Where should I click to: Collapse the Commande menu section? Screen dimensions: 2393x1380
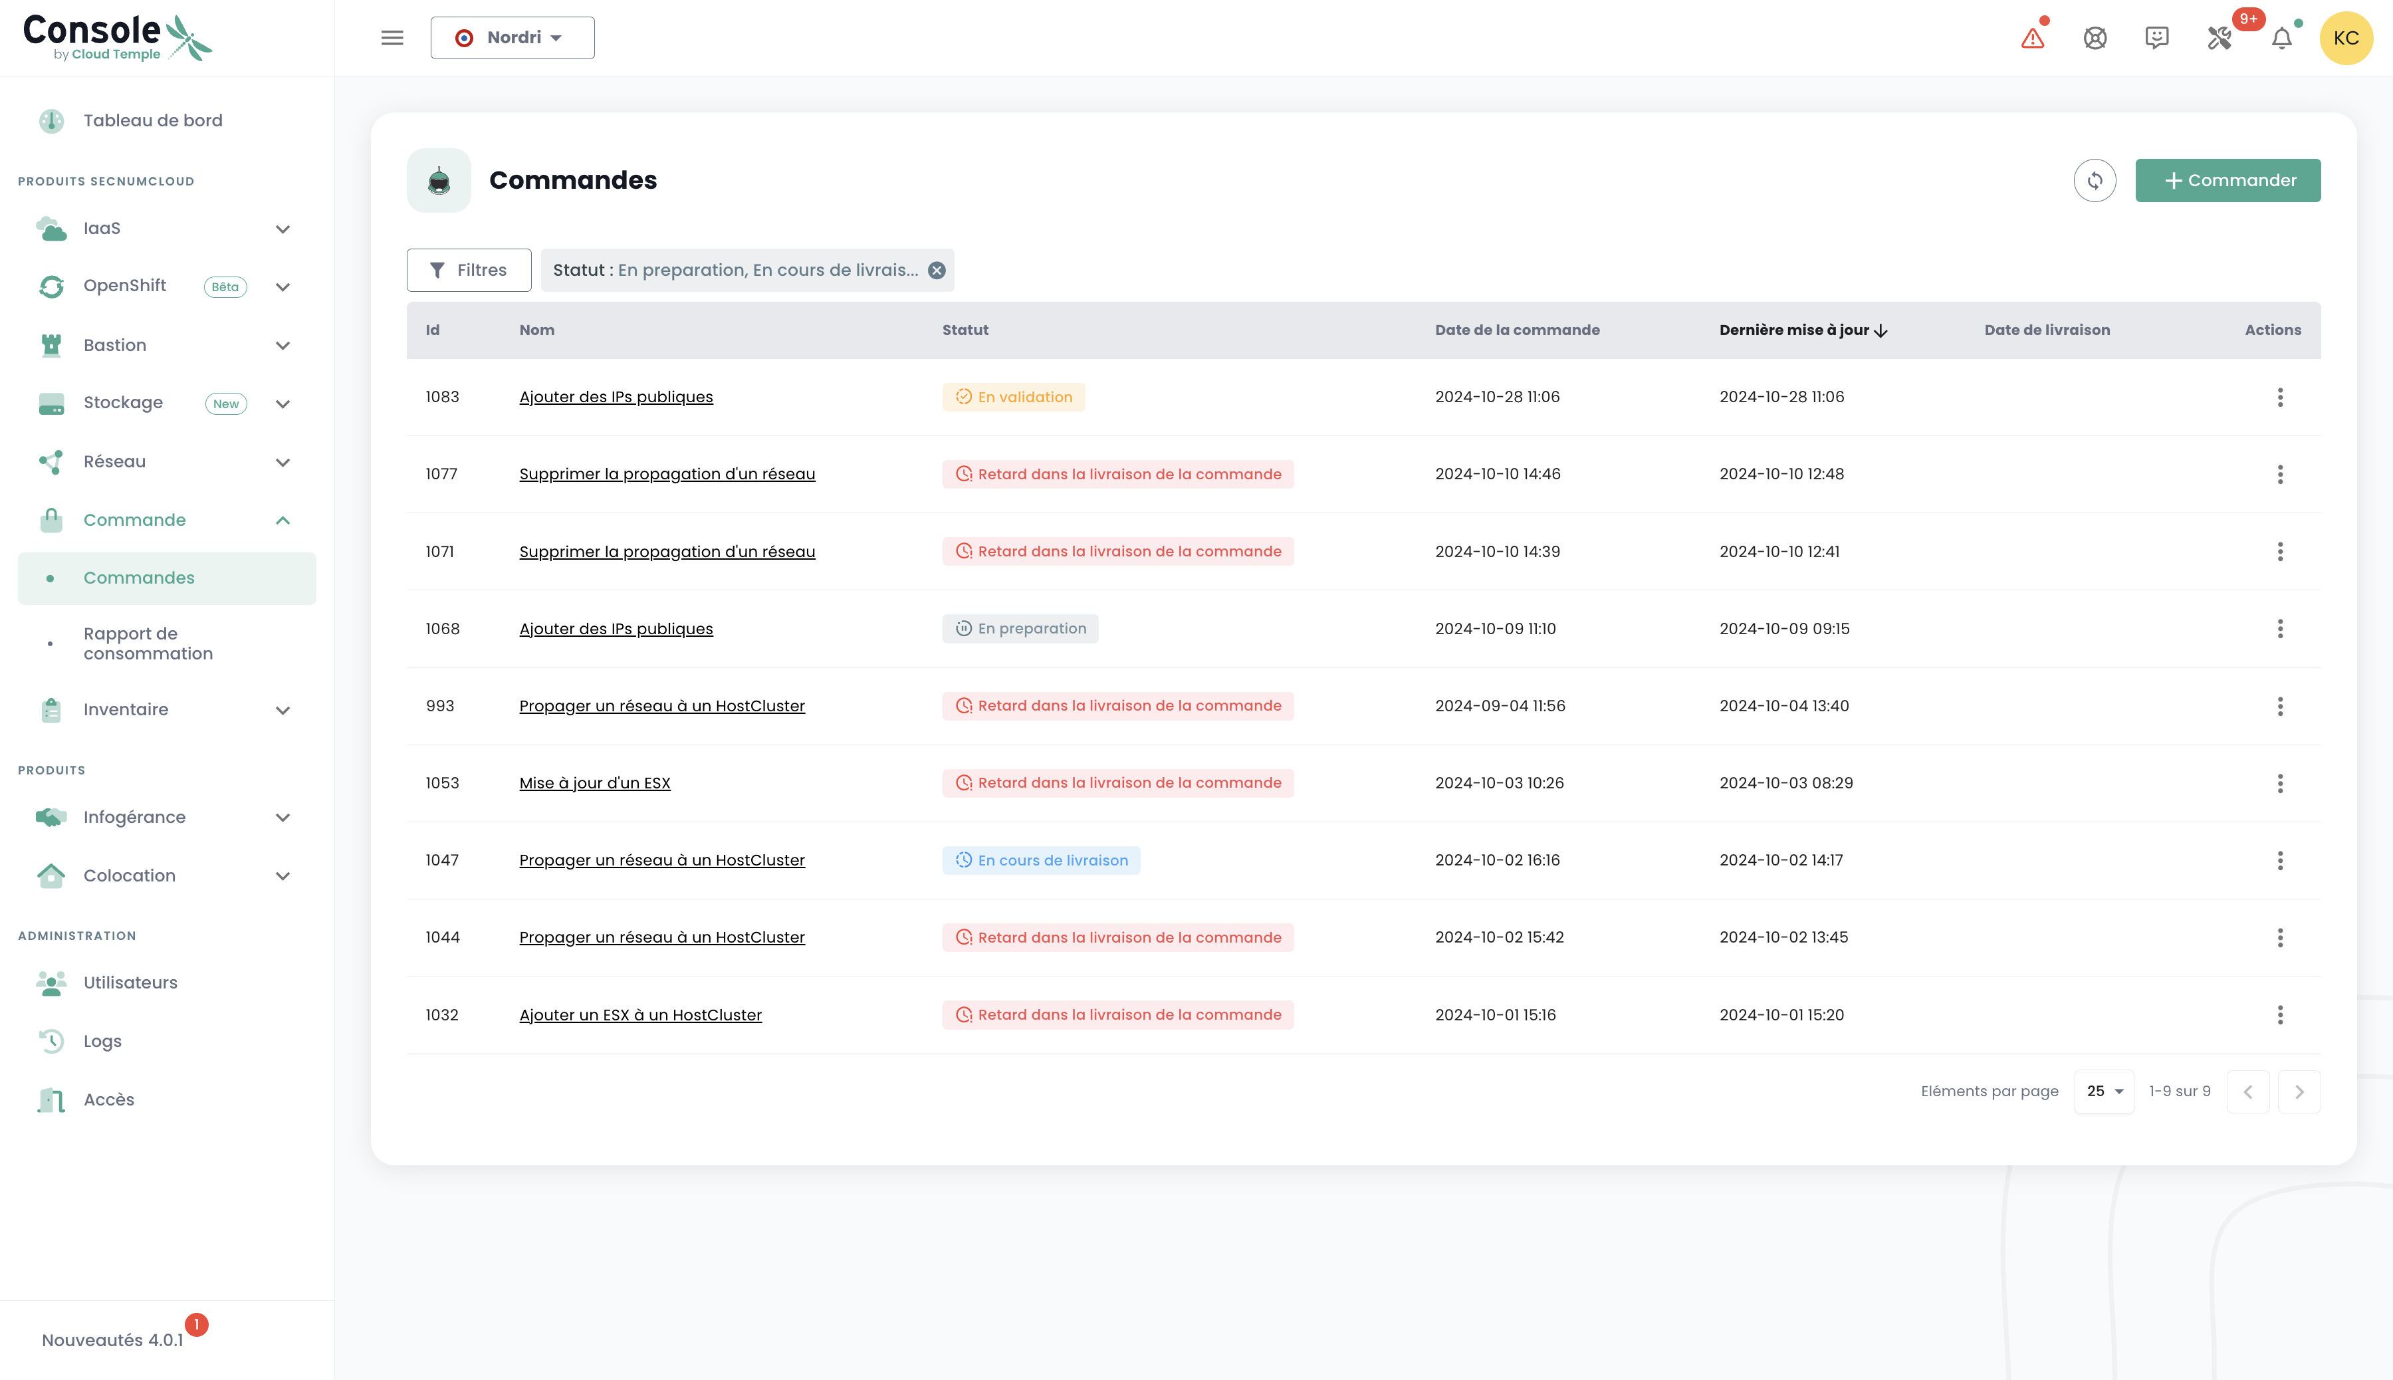pyautogui.click(x=283, y=520)
